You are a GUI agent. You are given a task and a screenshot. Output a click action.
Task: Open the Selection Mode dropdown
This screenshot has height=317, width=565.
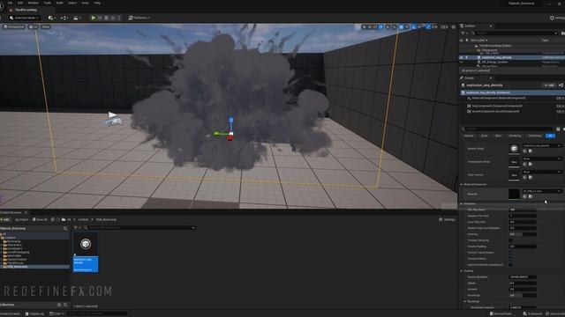pos(25,18)
